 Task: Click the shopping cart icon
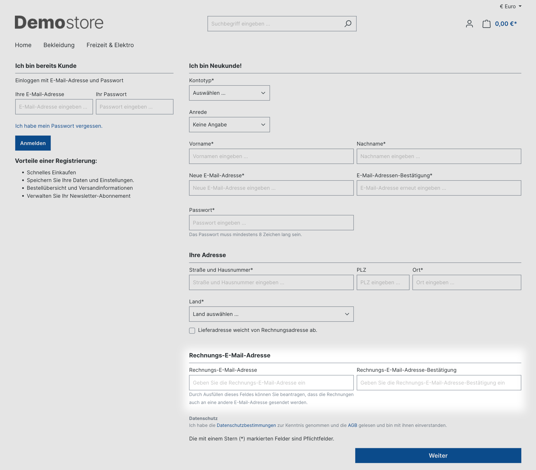click(x=486, y=24)
